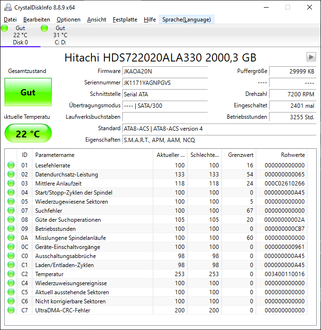Click status circle for Wiederzugewiesene Sektoren row

coord(11,201)
